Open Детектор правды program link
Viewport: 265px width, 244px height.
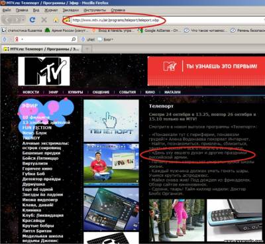(x=41, y=179)
